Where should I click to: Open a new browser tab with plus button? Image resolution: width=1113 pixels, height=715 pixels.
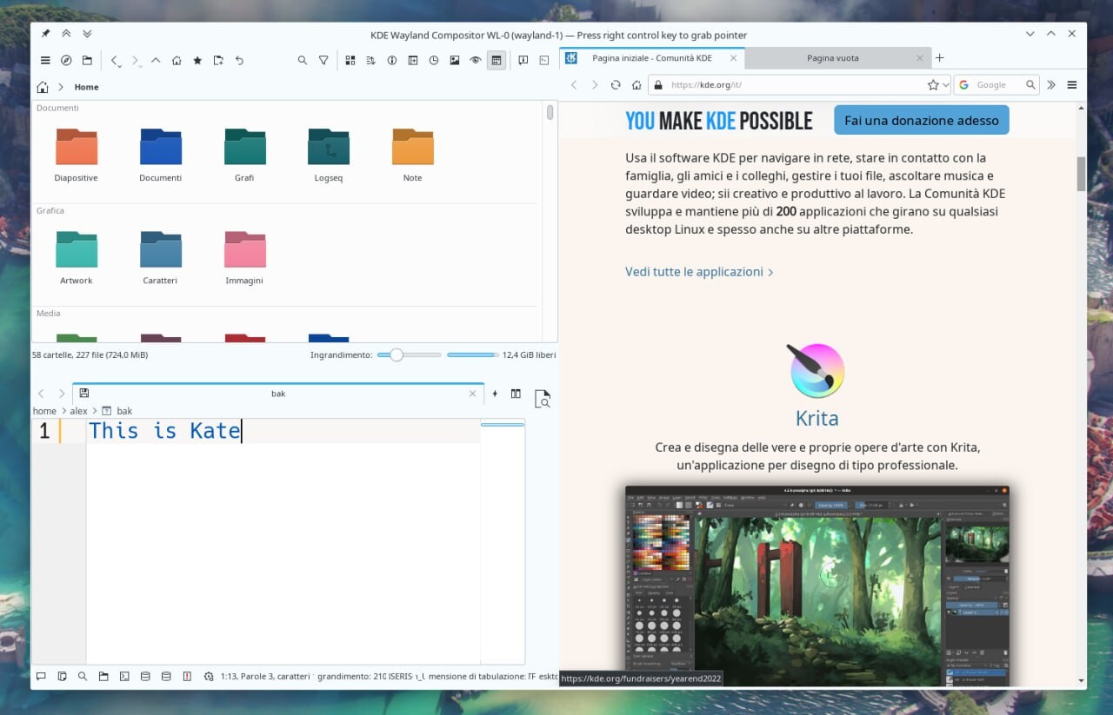939,58
